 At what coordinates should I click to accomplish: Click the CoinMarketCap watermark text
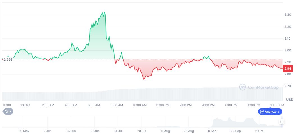263,87
